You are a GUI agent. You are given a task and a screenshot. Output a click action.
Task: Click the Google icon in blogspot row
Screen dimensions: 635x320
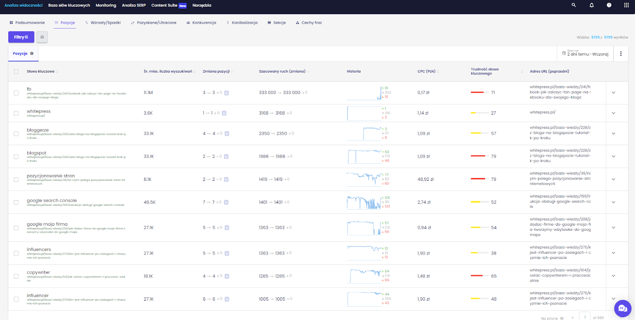coord(226,157)
